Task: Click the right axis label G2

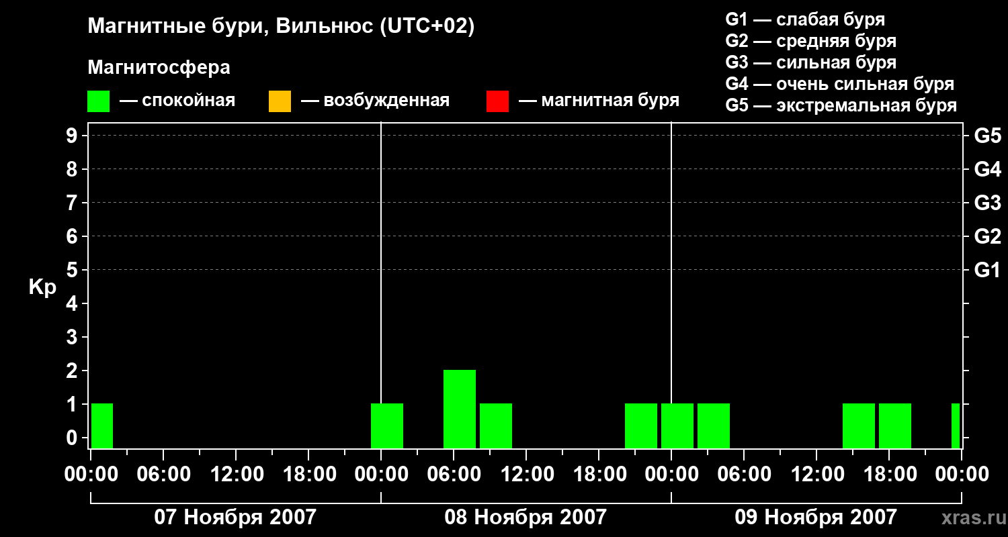Action: 987,236
